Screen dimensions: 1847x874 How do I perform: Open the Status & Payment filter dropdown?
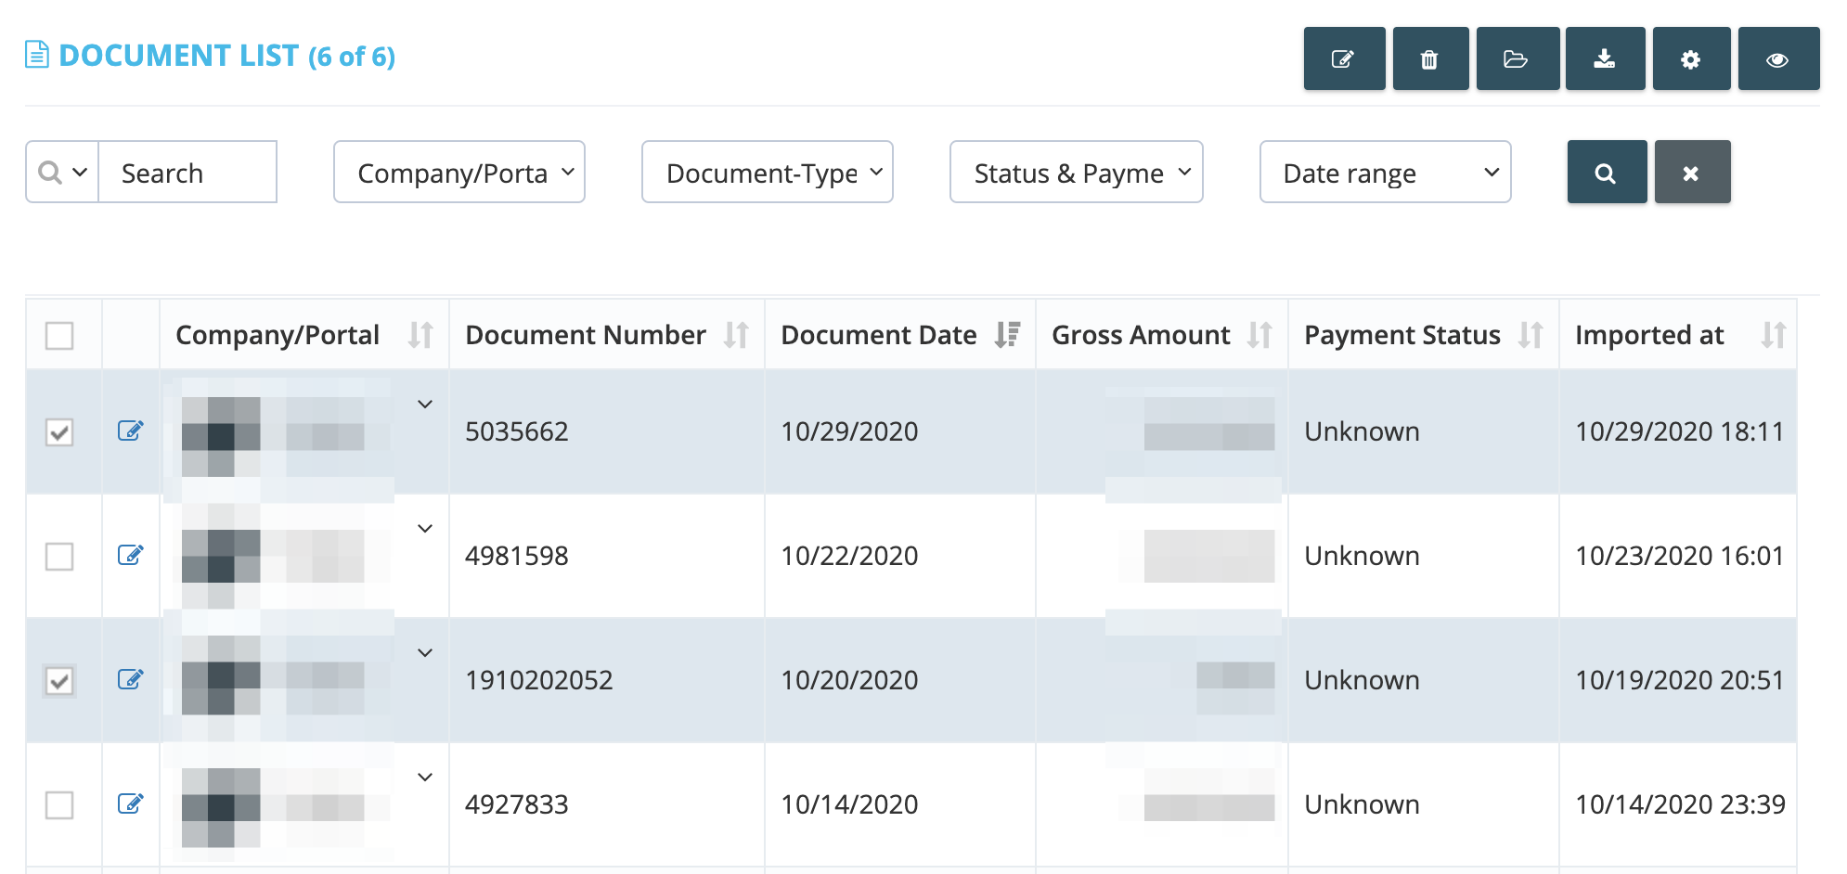click(1077, 172)
